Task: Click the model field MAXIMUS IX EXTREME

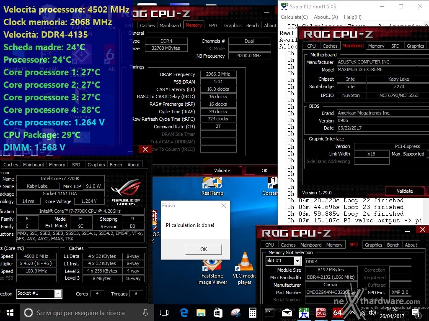Action: coord(377,69)
